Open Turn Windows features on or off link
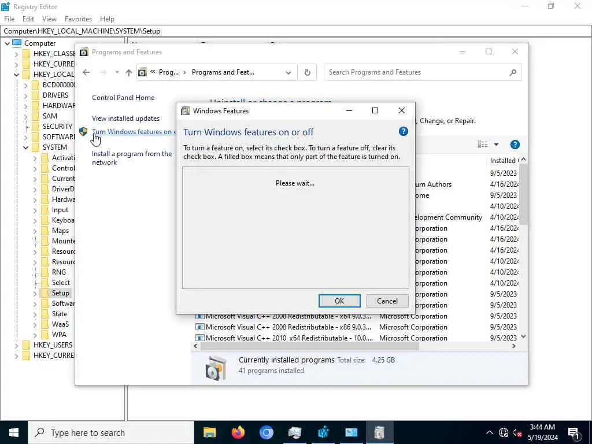This screenshot has height=444, width=592. (x=134, y=132)
